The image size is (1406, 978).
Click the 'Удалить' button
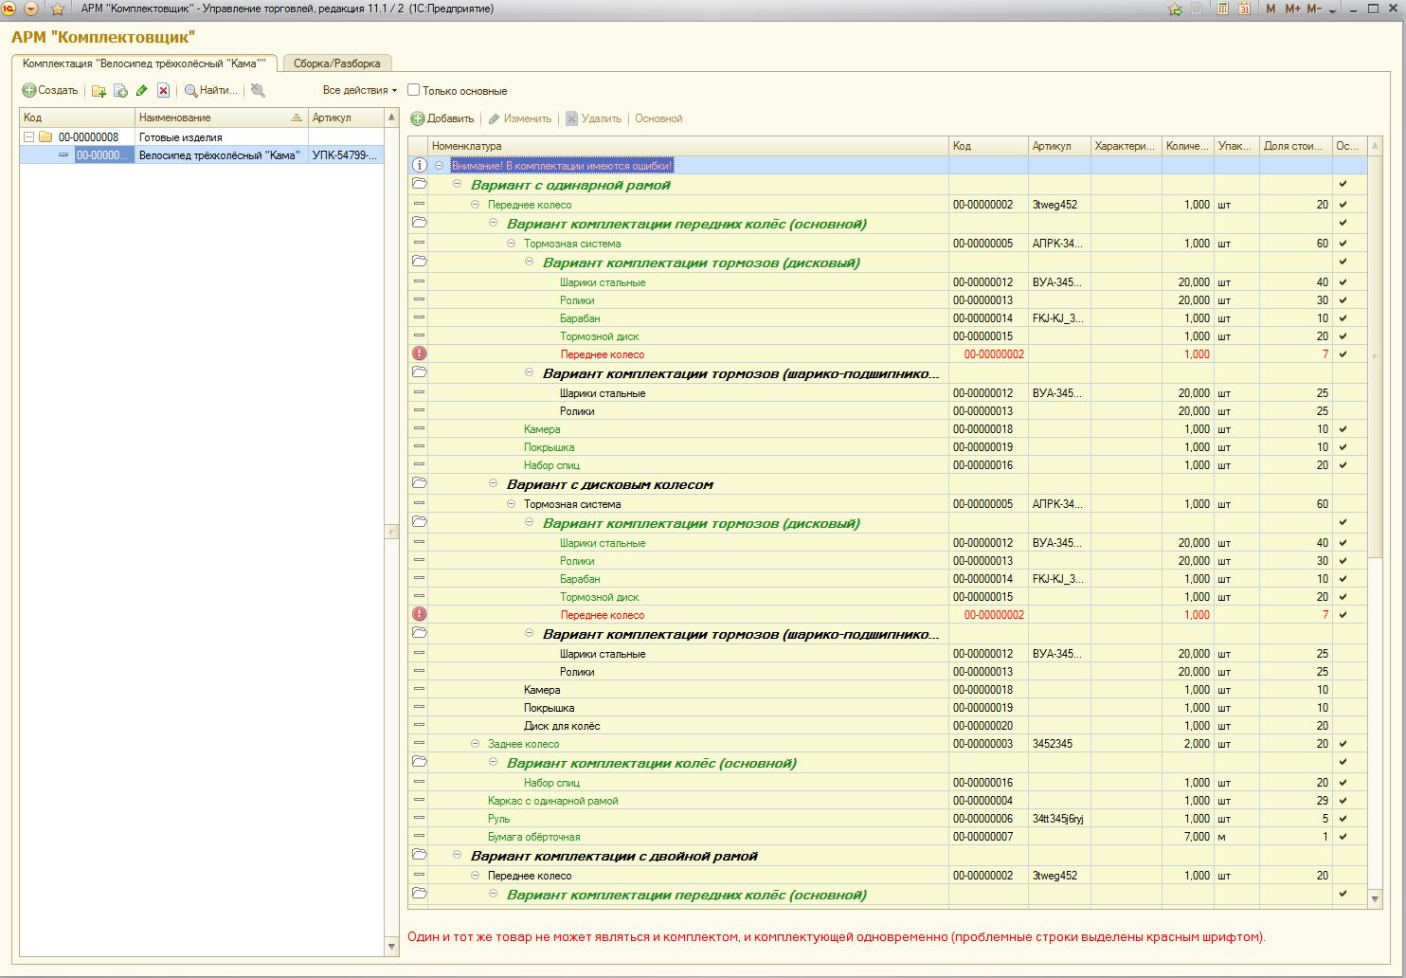click(594, 118)
